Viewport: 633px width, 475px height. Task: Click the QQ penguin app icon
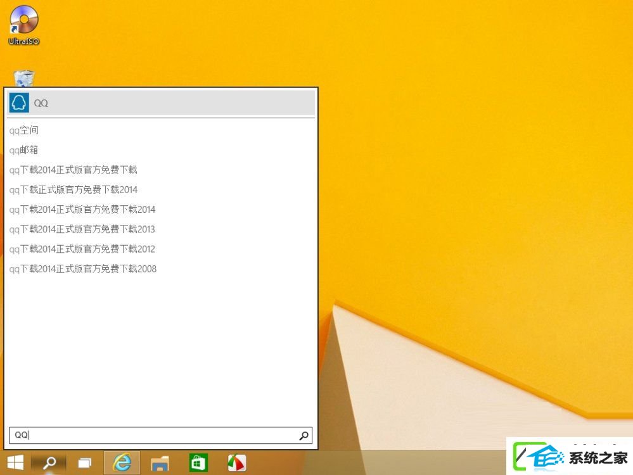coord(19,103)
